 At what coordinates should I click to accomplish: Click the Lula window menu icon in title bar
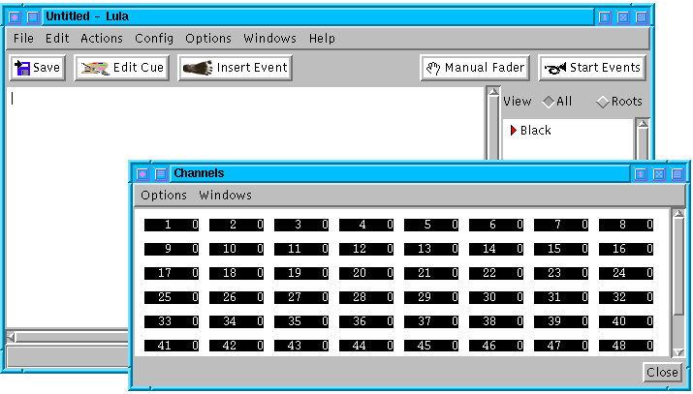(x=15, y=16)
